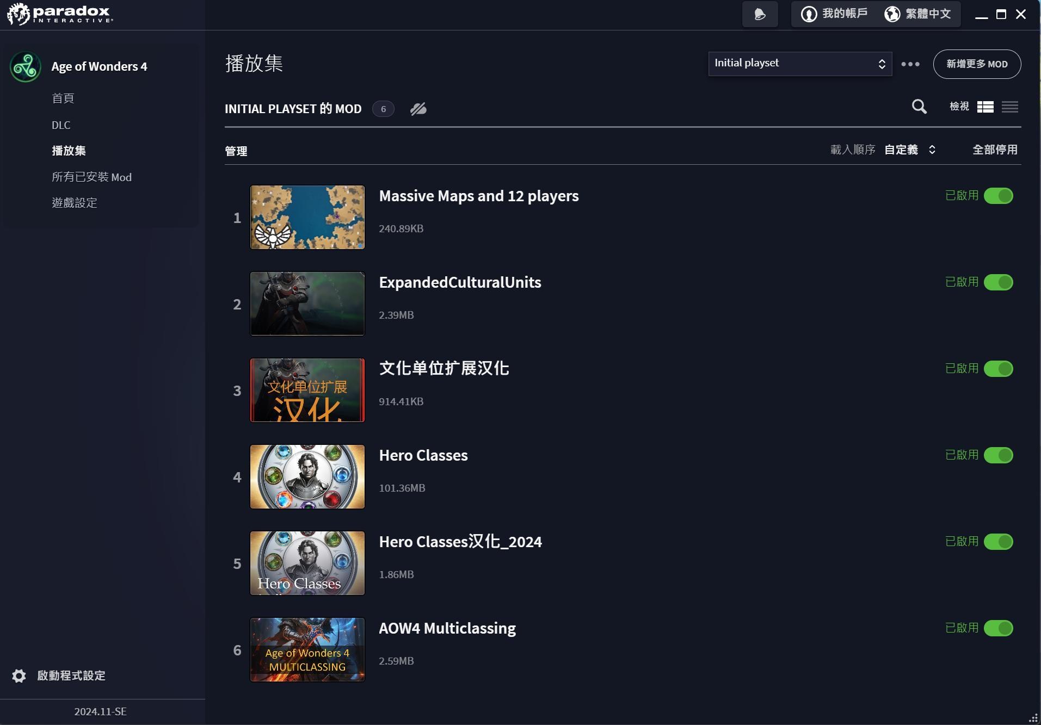Toggle the 文化单位扩展汉化 mod switch
The width and height of the screenshot is (1041, 725).
998,369
